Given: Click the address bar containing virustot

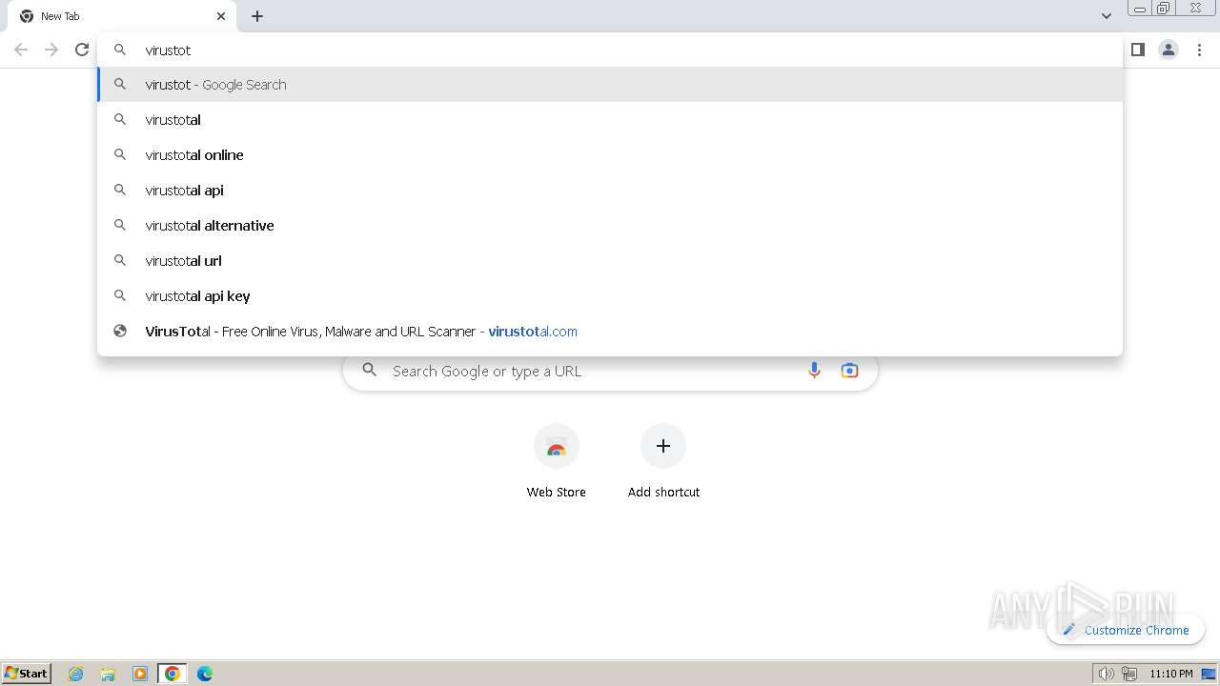Looking at the screenshot, I should pyautogui.click(x=610, y=50).
